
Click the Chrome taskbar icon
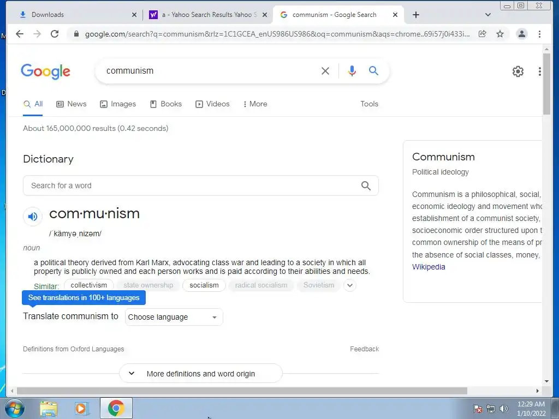click(116, 408)
